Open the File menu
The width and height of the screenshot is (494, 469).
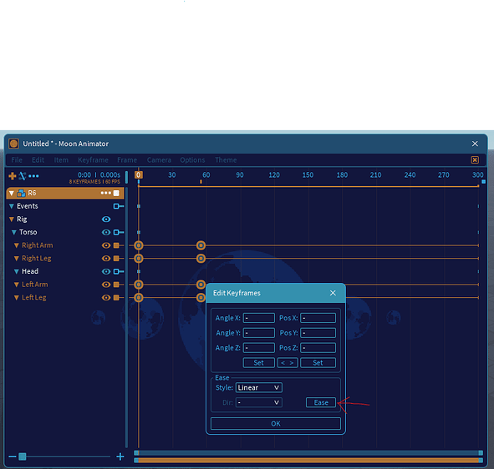[17, 159]
